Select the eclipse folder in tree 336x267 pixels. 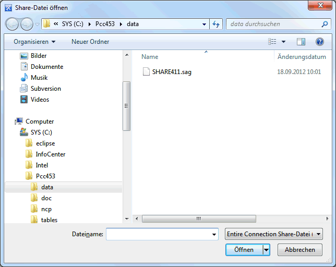point(45,143)
